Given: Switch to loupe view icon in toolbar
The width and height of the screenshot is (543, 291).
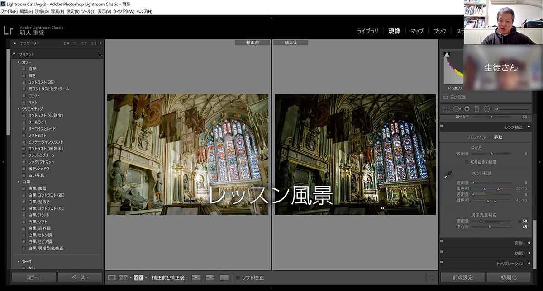Looking at the screenshot, I should (112, 277).
